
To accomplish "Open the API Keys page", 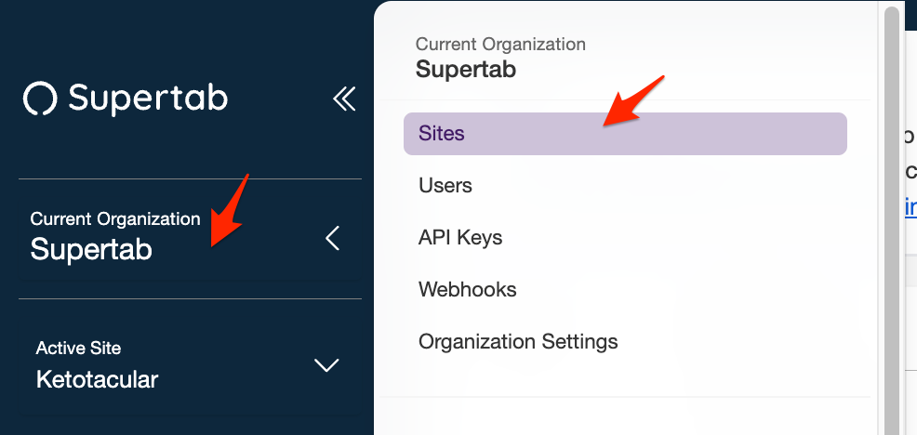I will tap(460, 238).
